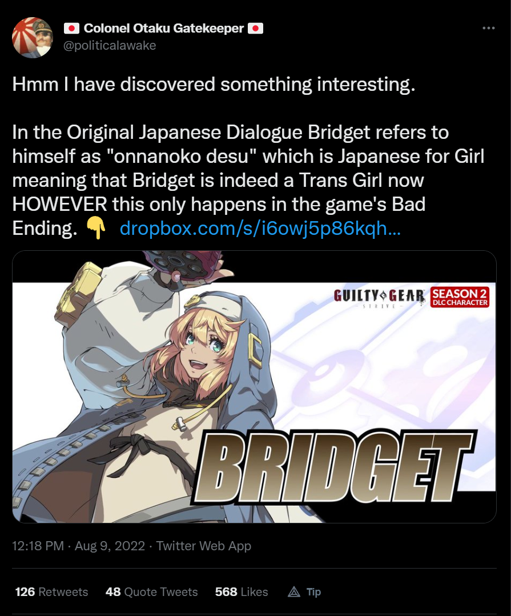Click the large BRIDGET title text in image
The image size is (511, 616).
click(335, 466)
